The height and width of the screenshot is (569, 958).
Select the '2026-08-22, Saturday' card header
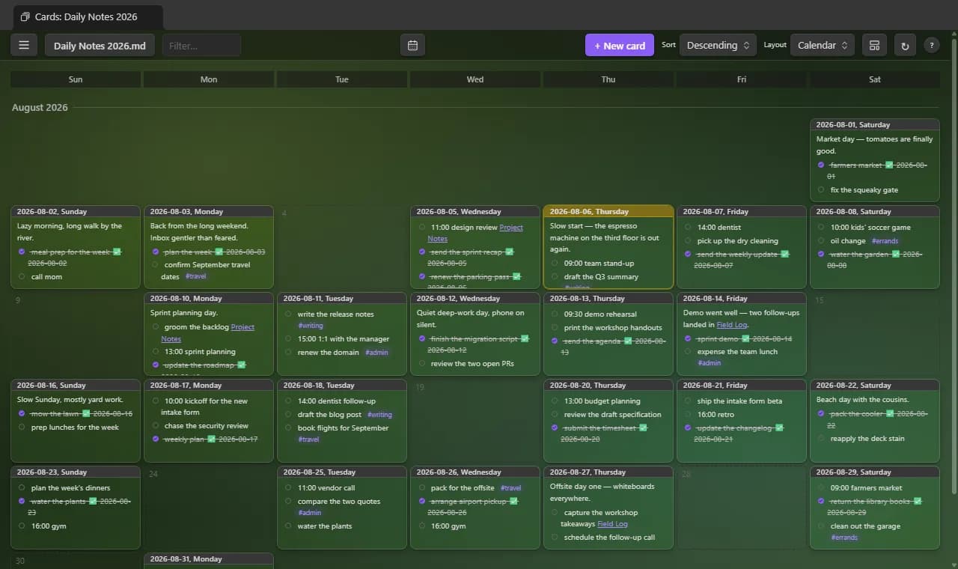click(875, 386)
